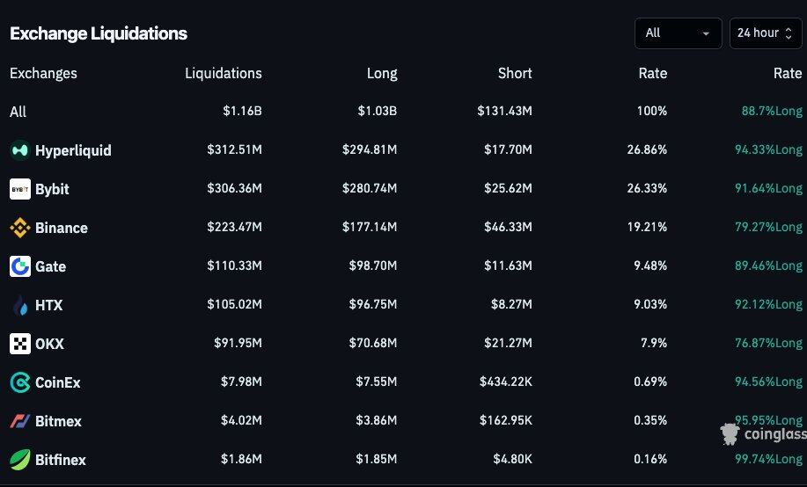Click the Bitfinex leaf logo icon
The image size is (807, 487).
pos(19,460)
